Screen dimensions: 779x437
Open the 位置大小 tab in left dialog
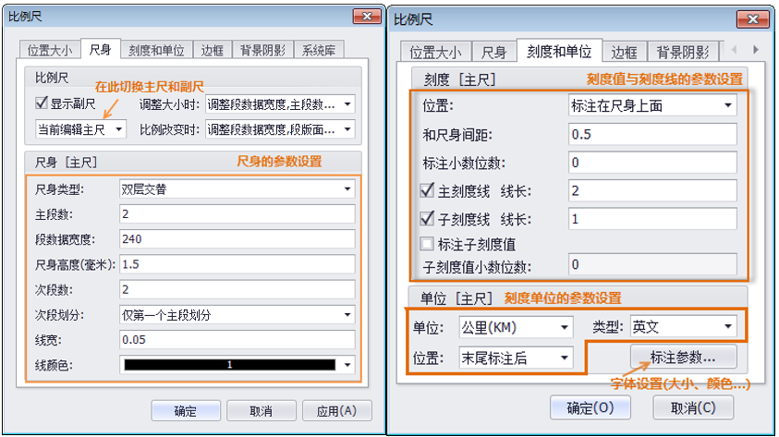[x=47, y=50]
